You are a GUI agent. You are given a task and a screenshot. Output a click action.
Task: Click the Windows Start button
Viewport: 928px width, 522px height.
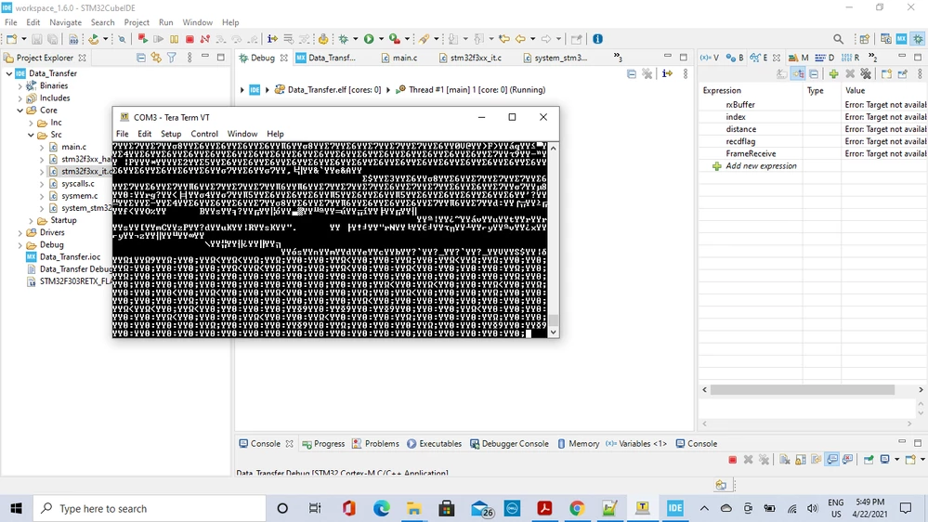[16, 508]
